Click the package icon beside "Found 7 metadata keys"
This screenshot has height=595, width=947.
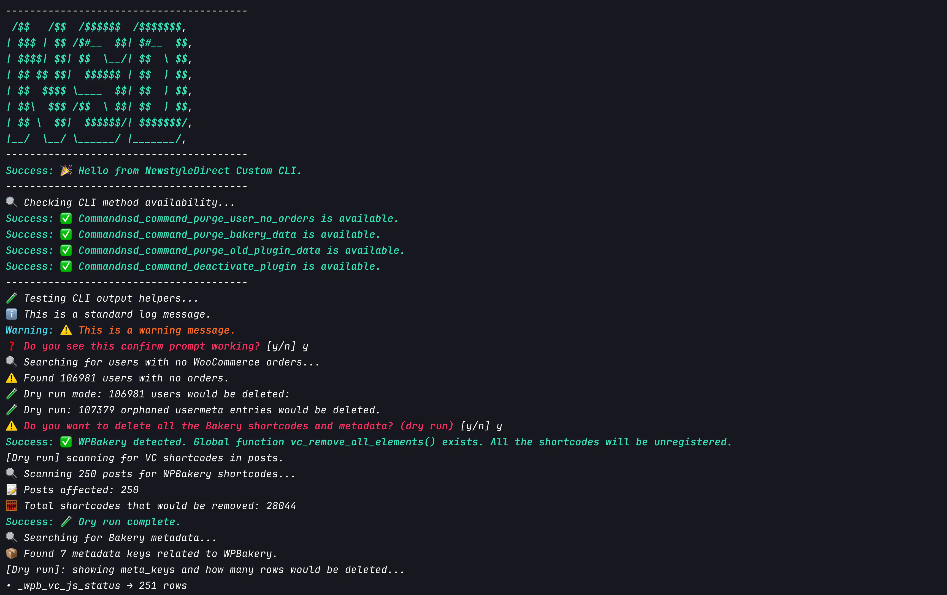point(11,553)
